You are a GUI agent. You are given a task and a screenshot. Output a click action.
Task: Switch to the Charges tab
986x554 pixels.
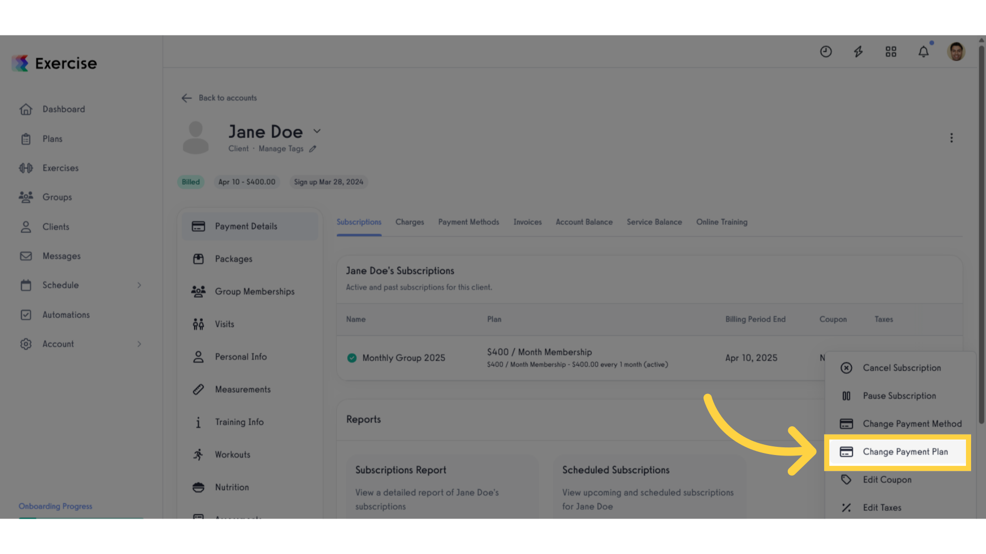[410, 222]
